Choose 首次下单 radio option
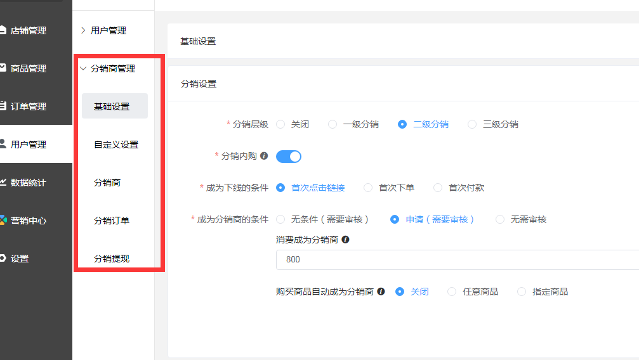639x360 pixels. (x=368, y=188)
